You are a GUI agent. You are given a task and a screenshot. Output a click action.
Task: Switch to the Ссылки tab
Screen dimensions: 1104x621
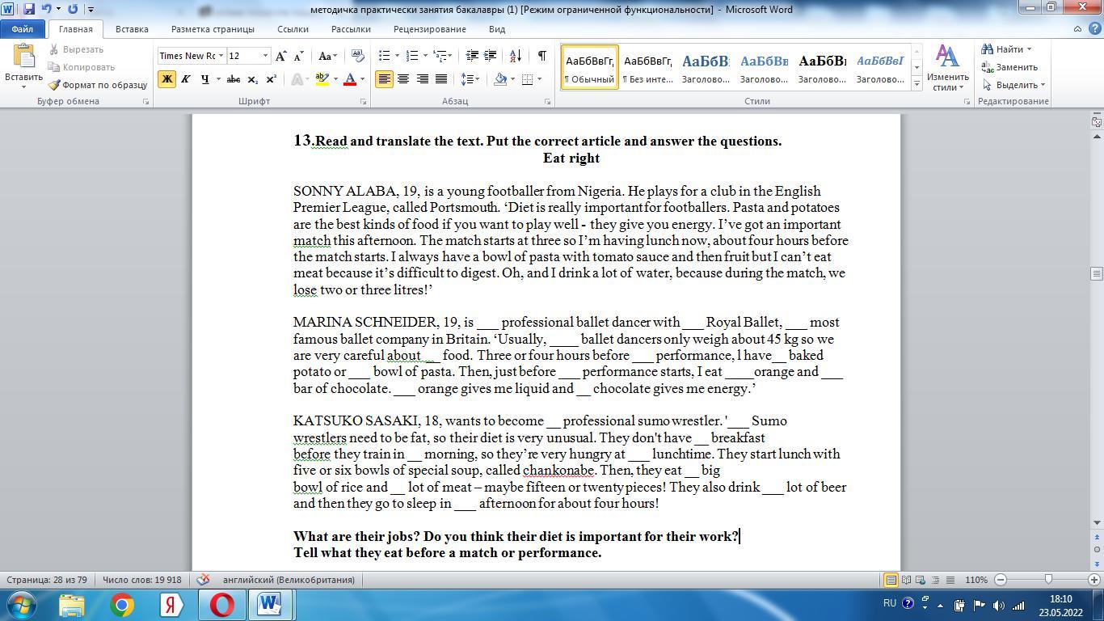[293, 29]
